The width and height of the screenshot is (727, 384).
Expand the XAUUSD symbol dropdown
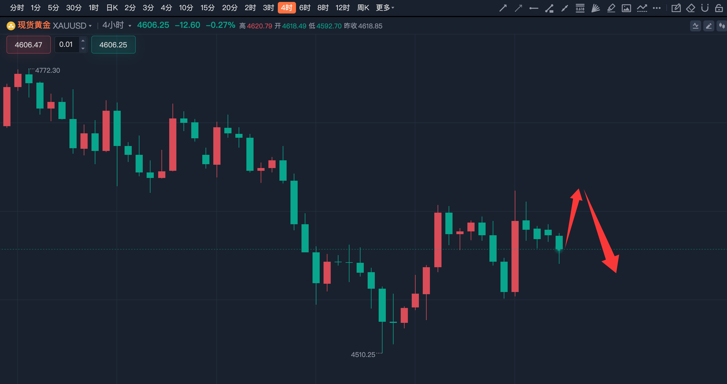click(x=90, y=26)
